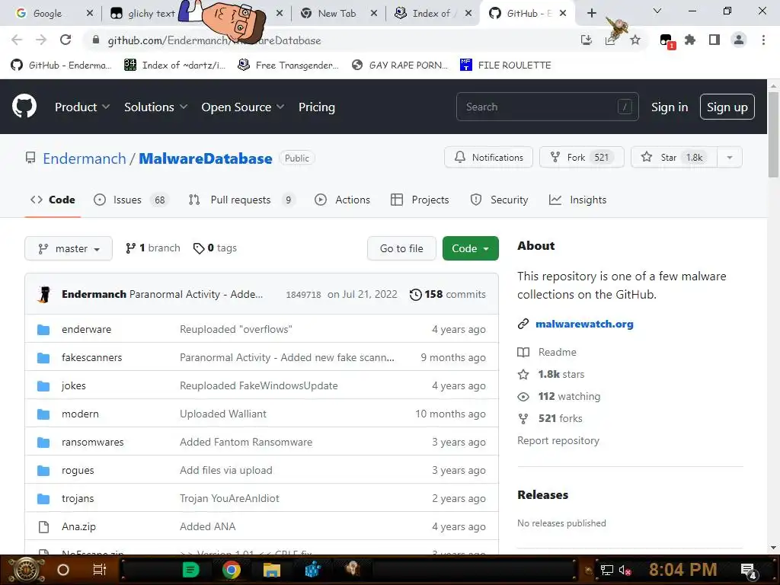Open the Chrome extensions puzzle icon
This screenshot has height=585, width=780.
(x=690, y=40)
